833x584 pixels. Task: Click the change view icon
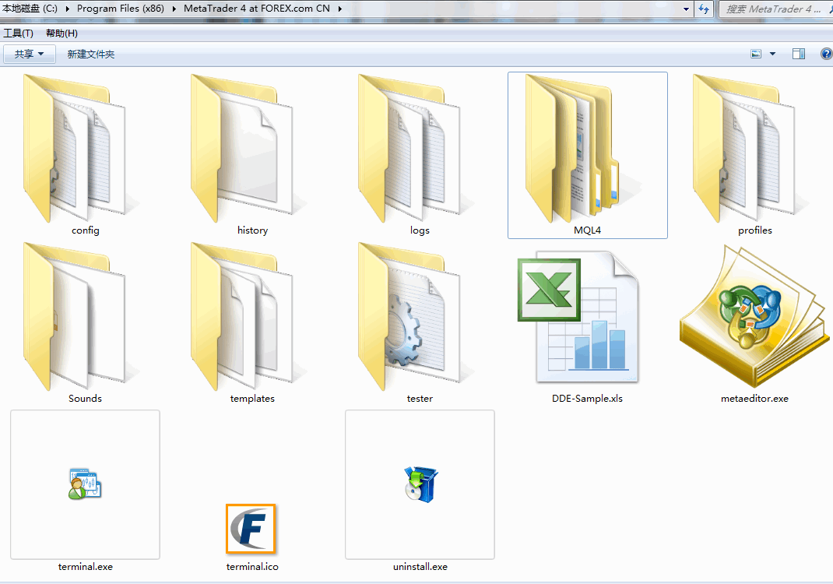click(756, 54)
